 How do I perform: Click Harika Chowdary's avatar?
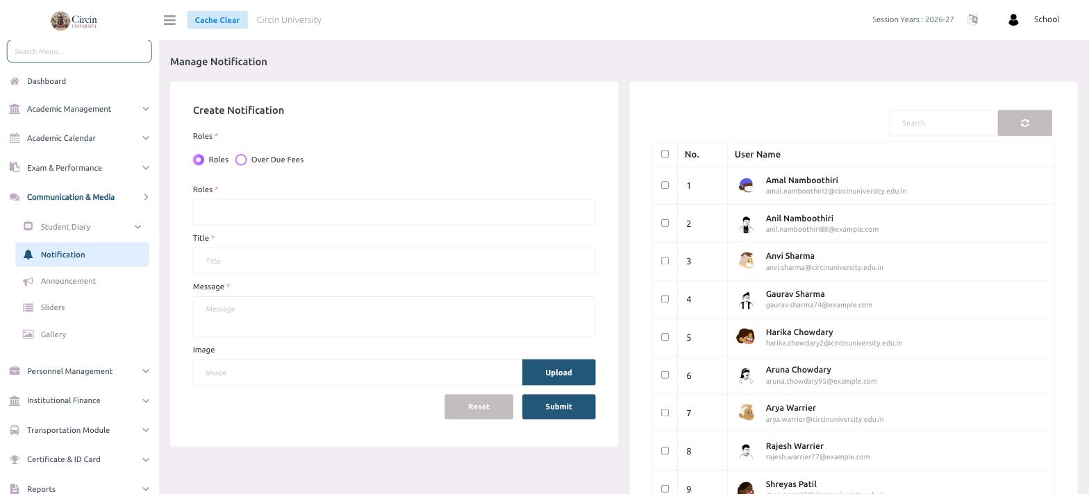coord(746,337)
